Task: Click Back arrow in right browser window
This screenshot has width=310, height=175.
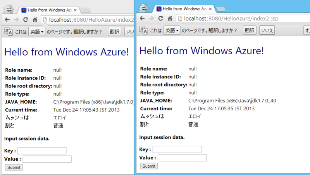Action: 142,18
